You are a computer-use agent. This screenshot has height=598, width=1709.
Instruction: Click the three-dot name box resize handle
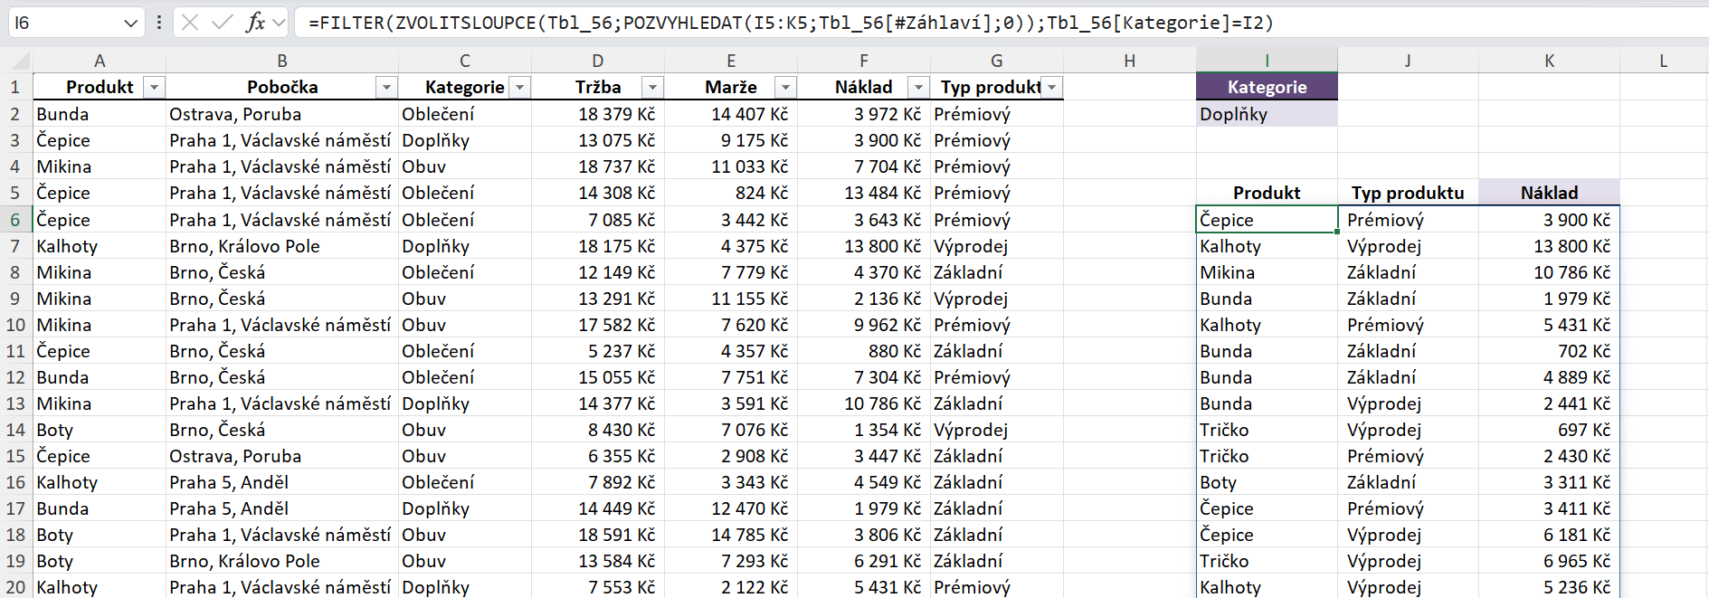[x=159, y=23]
